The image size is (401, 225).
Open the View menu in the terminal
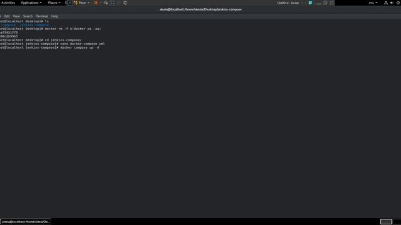[x=16, y=16]
